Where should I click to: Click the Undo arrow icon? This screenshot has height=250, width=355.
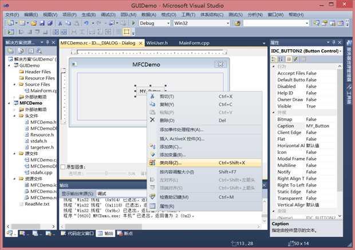86,23
